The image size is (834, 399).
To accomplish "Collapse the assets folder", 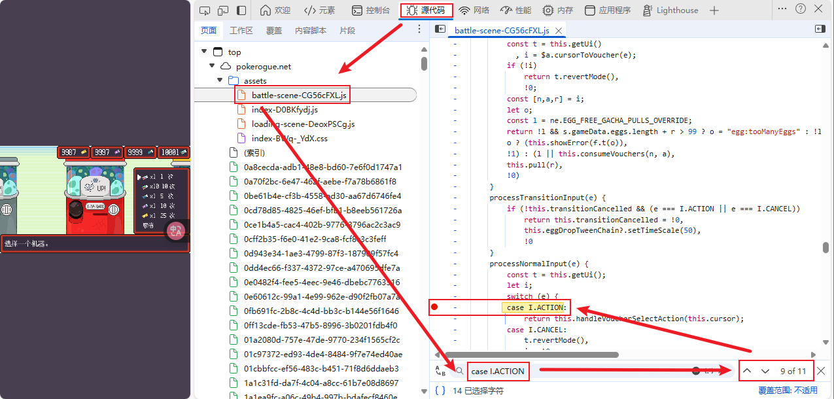I will (x=220, y=81).
